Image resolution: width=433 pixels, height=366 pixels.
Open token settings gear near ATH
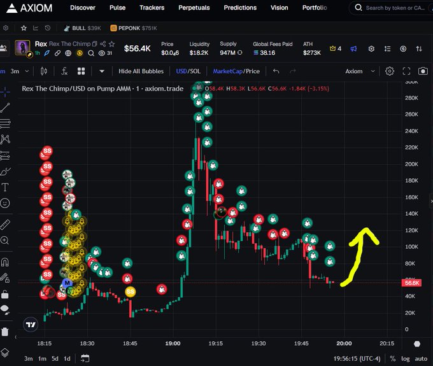pos(371,49)
